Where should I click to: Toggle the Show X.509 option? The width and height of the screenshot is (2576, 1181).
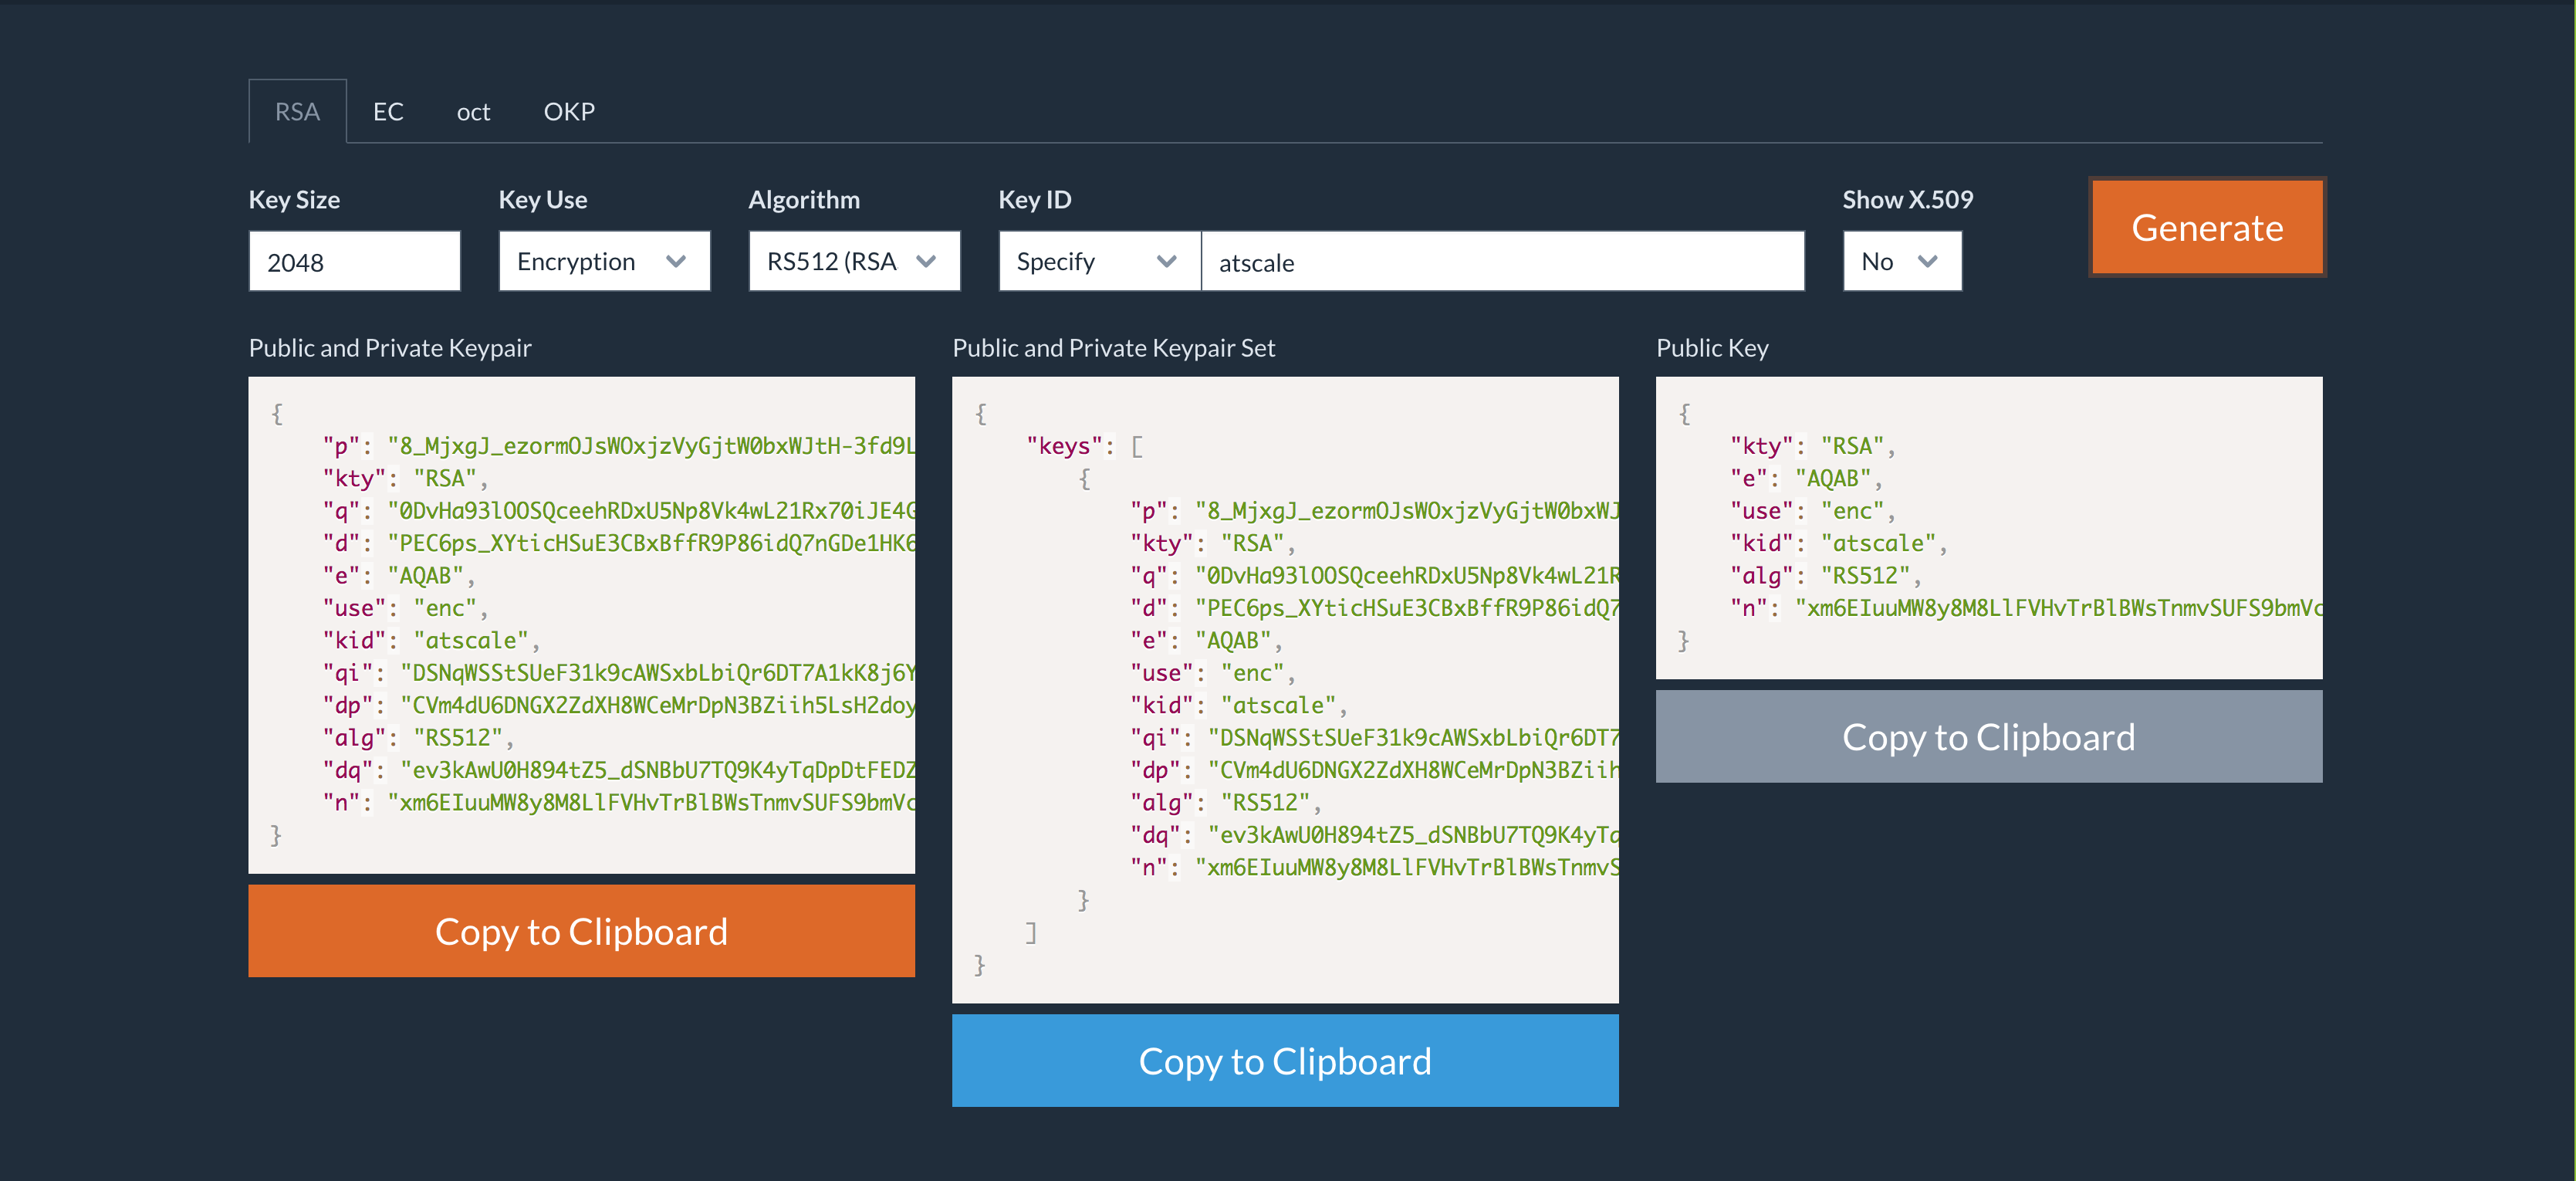1899,259
